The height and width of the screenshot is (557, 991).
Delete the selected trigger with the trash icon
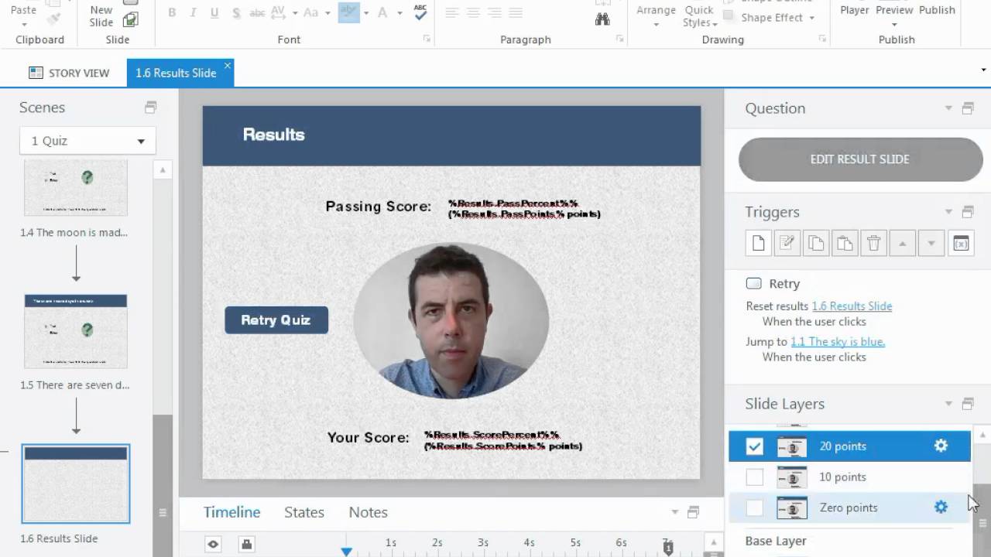[873, 243]
